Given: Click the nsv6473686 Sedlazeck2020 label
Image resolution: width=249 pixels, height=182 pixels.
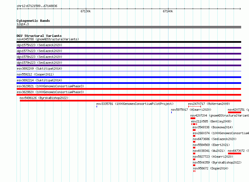Looking at the screenshot, I should [x=215, y=139].
